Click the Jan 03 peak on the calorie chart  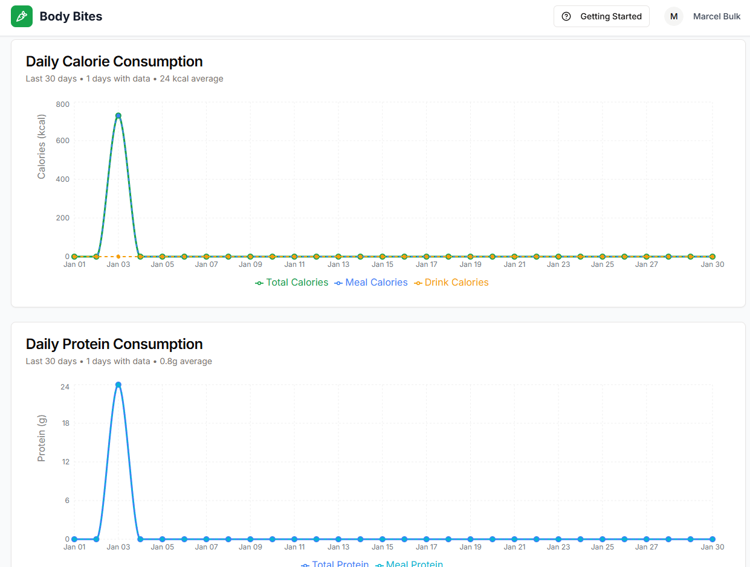tap(118, 115)
